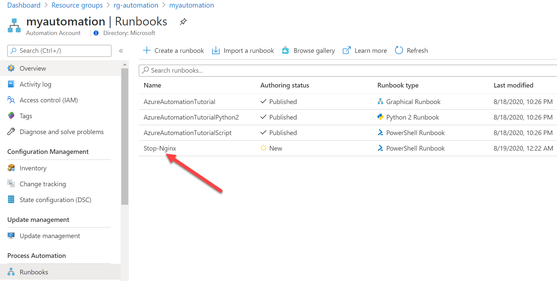Viewport: 557px width, 281px height.
Task: Open the AzureAutomationTutorial runbook
Action: (x=179, y=102)
